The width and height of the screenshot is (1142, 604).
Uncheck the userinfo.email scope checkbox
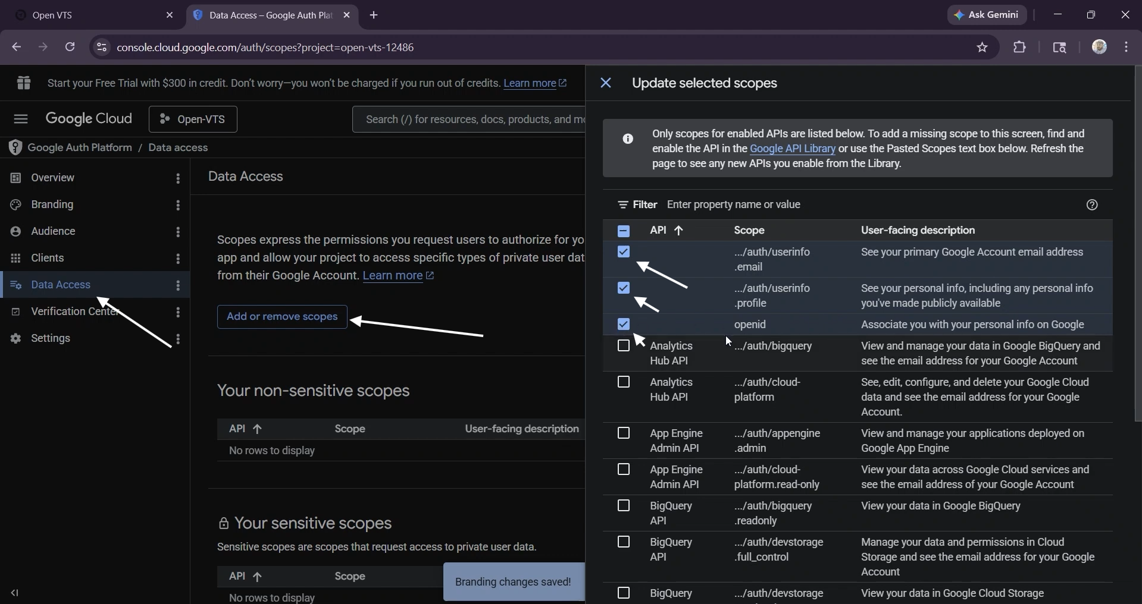(x=624, y=252)
